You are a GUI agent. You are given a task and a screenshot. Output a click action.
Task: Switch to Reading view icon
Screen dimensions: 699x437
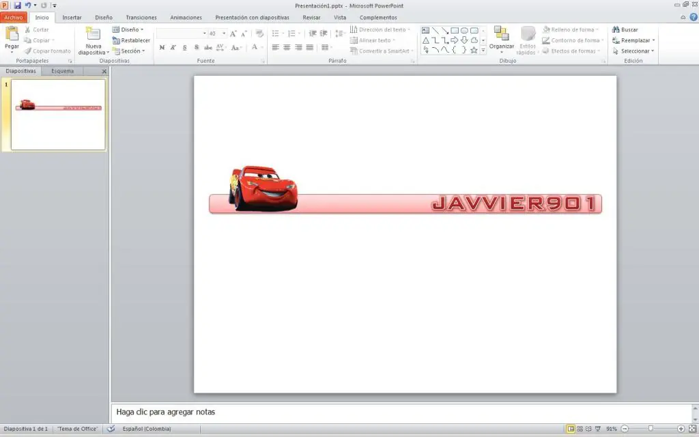(x=589, y=429)
